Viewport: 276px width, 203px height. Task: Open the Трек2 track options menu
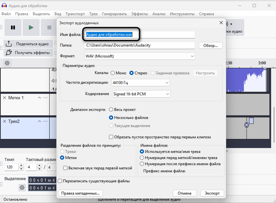pos(45,121)
